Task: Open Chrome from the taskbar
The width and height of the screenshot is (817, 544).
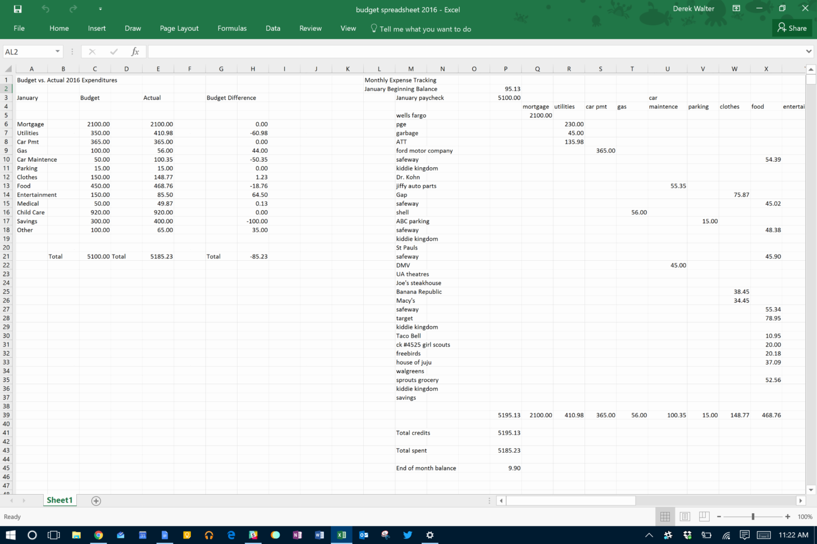Action: pyautogui.click(x=98, y=535)
